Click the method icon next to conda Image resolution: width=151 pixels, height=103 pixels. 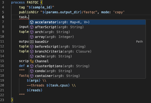[x=32, y=71]
